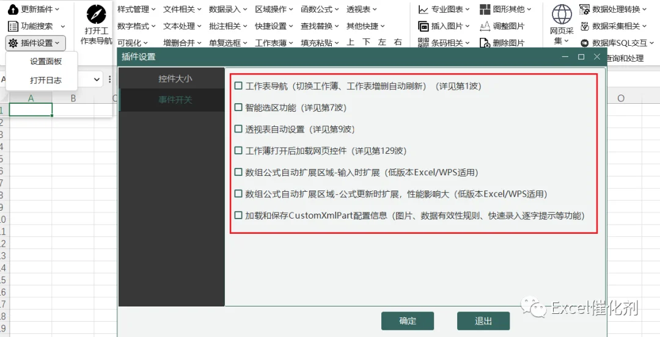The height and width of the screenshot is (337, 660).
Task: Open the worksheet navigation compass icon
Action: point(97,15)
